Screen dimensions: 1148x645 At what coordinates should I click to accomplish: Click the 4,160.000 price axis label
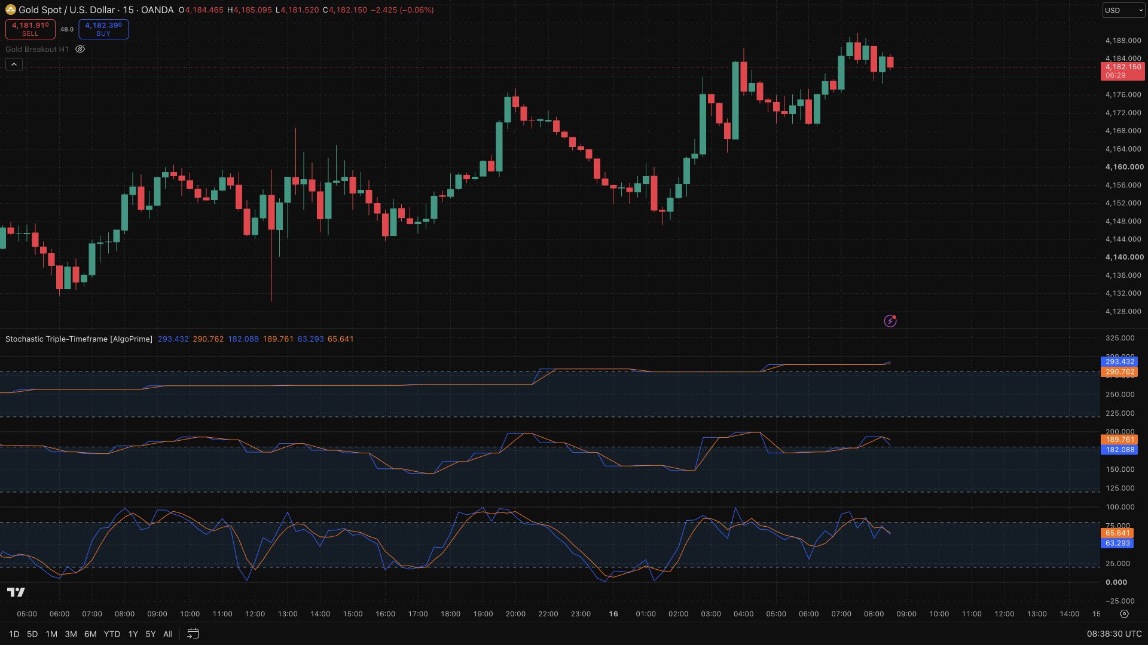coord(1124,167)
